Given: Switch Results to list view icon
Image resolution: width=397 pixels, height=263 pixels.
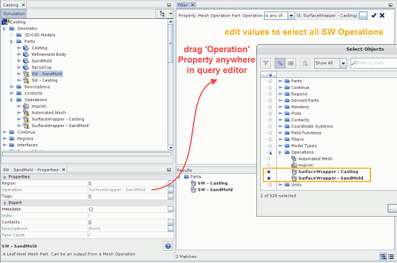Looking at the screenshot, I should [x=391, y=257].
